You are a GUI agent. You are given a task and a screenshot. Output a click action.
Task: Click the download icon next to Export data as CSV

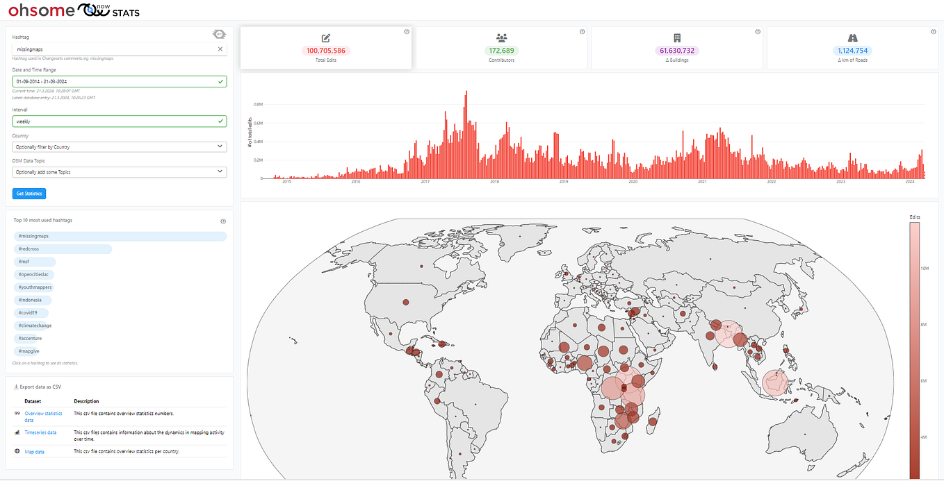pos(15,387)
